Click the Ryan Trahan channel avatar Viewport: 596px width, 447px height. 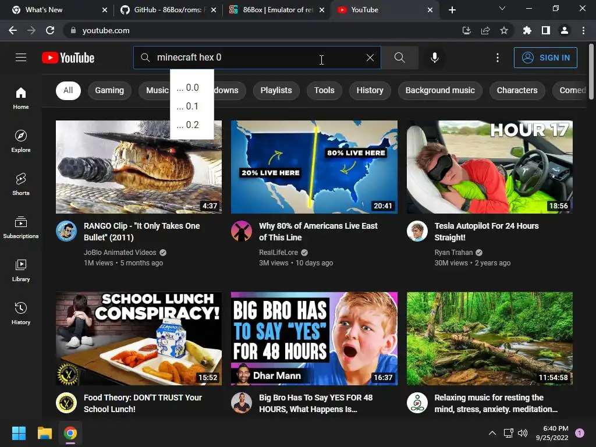coord(417,231)
